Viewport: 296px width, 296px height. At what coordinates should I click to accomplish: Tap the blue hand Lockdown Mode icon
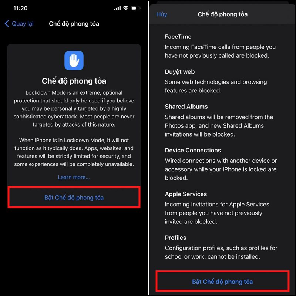coord(74,60)
